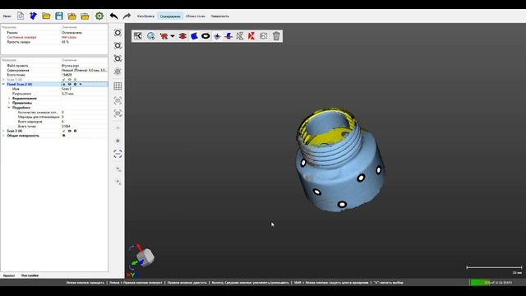The image size is (526, 296).
Task: Toggle check mark on Scan 1 (A) row
Action: (64, 80)
